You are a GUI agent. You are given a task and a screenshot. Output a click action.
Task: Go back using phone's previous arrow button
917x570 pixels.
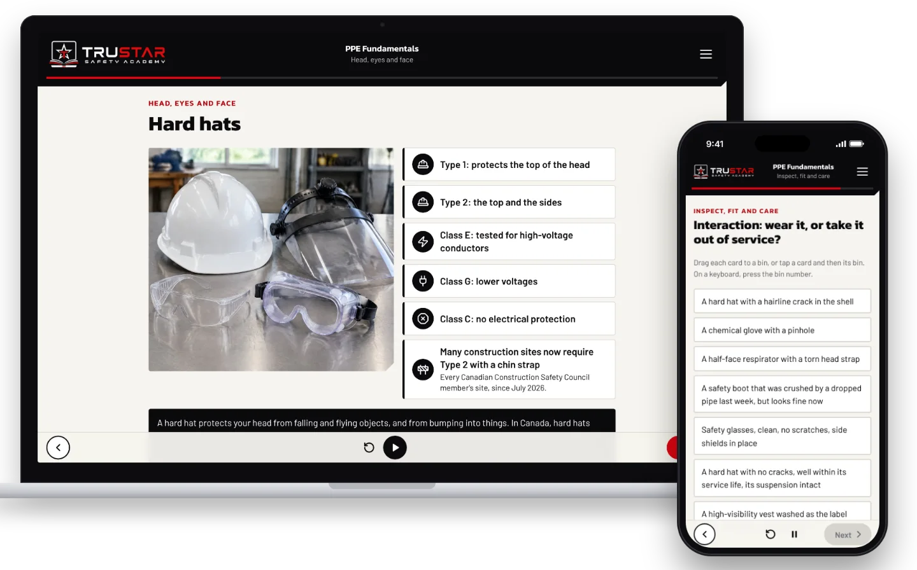(704, 534)
